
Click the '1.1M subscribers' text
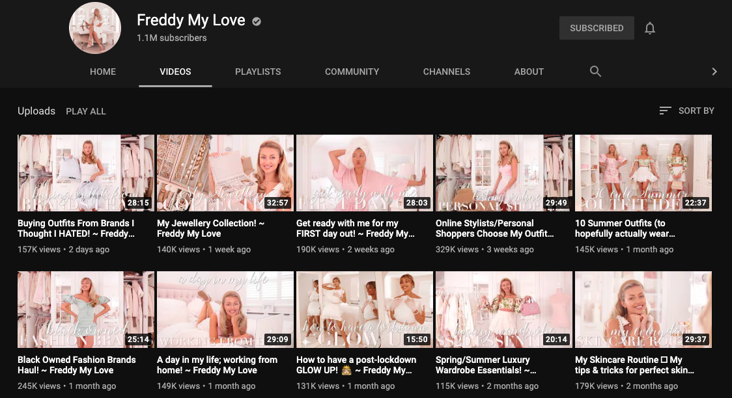(x=172, y=38)
